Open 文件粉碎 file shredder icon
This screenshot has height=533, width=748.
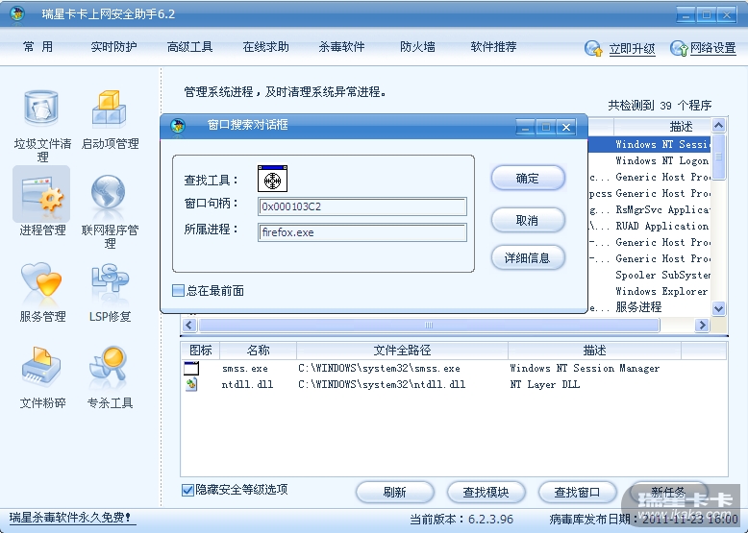click(41, 367)
